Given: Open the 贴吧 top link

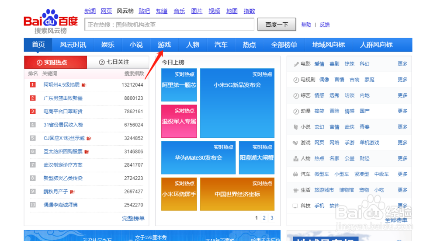Looking at the screenshot, I should [x=144, y=11].
